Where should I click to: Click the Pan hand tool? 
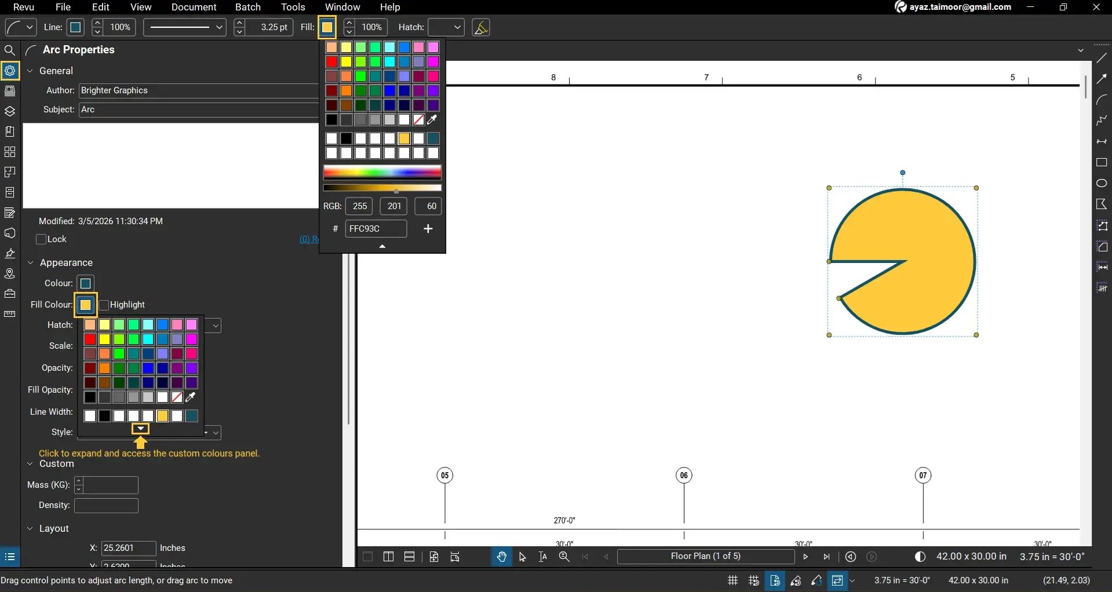pyautogui.click(x=501, y=557)
